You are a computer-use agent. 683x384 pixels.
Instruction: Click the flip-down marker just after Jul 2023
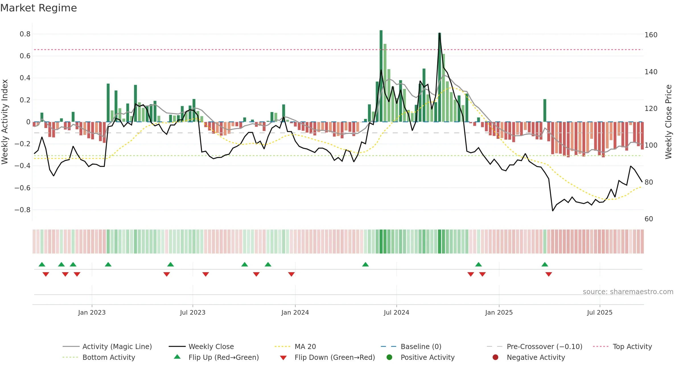coord(206,274)
